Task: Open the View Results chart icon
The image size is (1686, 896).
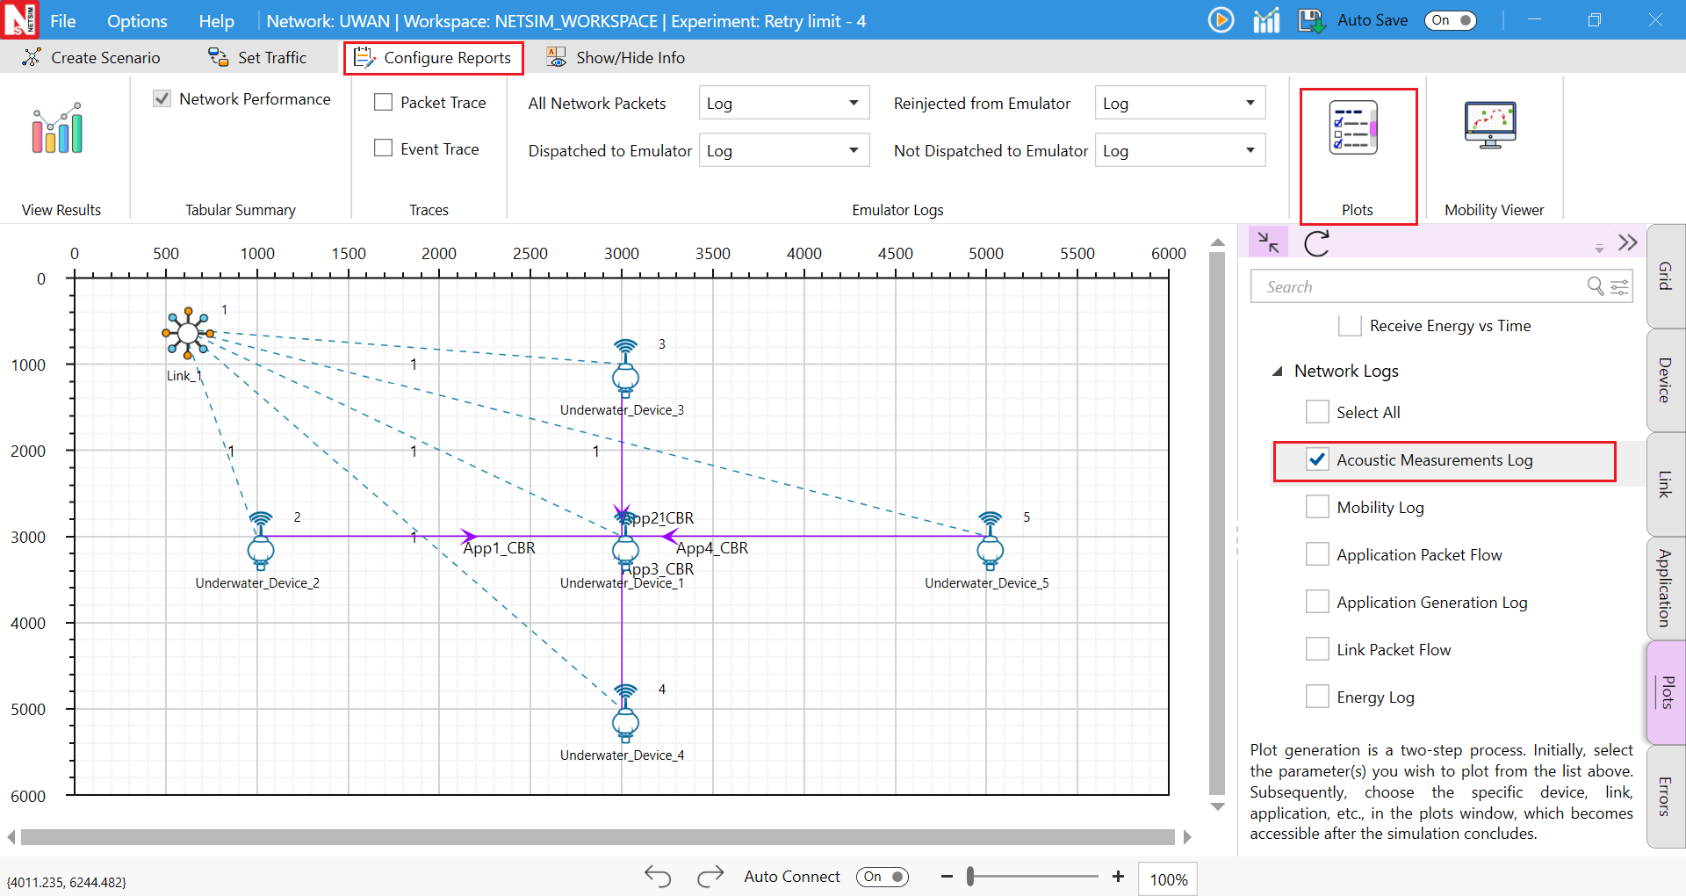Action: click(x=58, y=130)
